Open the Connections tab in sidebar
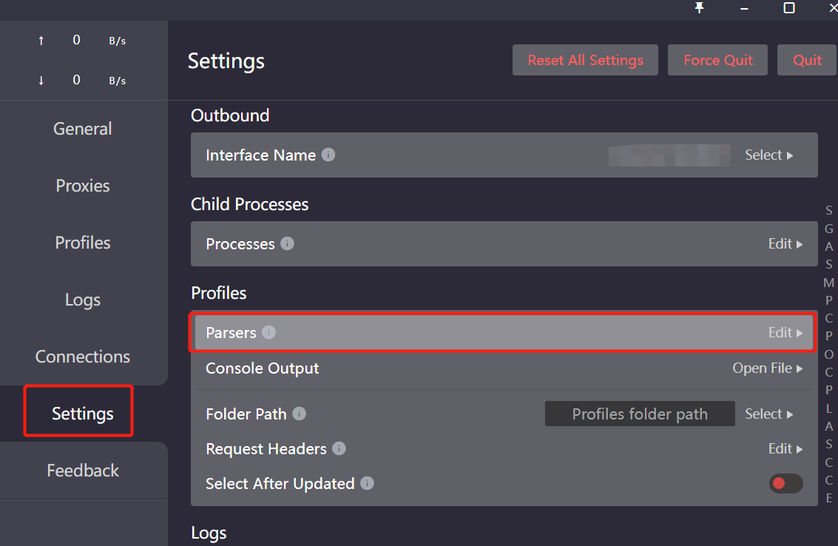This screenshot has height=546, width=838. (x=83, y=357)
